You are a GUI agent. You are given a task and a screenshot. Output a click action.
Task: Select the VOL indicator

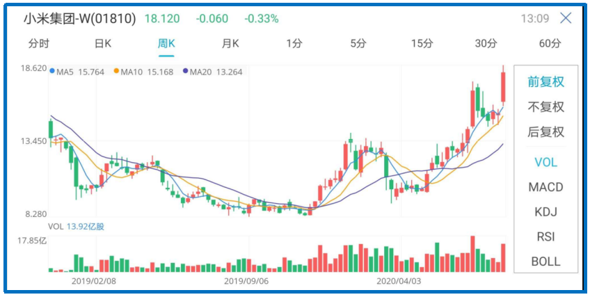click(545, 162)
